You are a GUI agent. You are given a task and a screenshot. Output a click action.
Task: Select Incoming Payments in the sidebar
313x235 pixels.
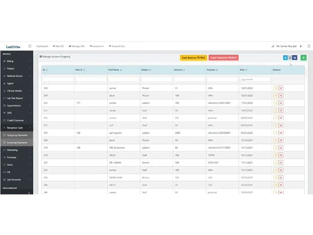point(17,142)
